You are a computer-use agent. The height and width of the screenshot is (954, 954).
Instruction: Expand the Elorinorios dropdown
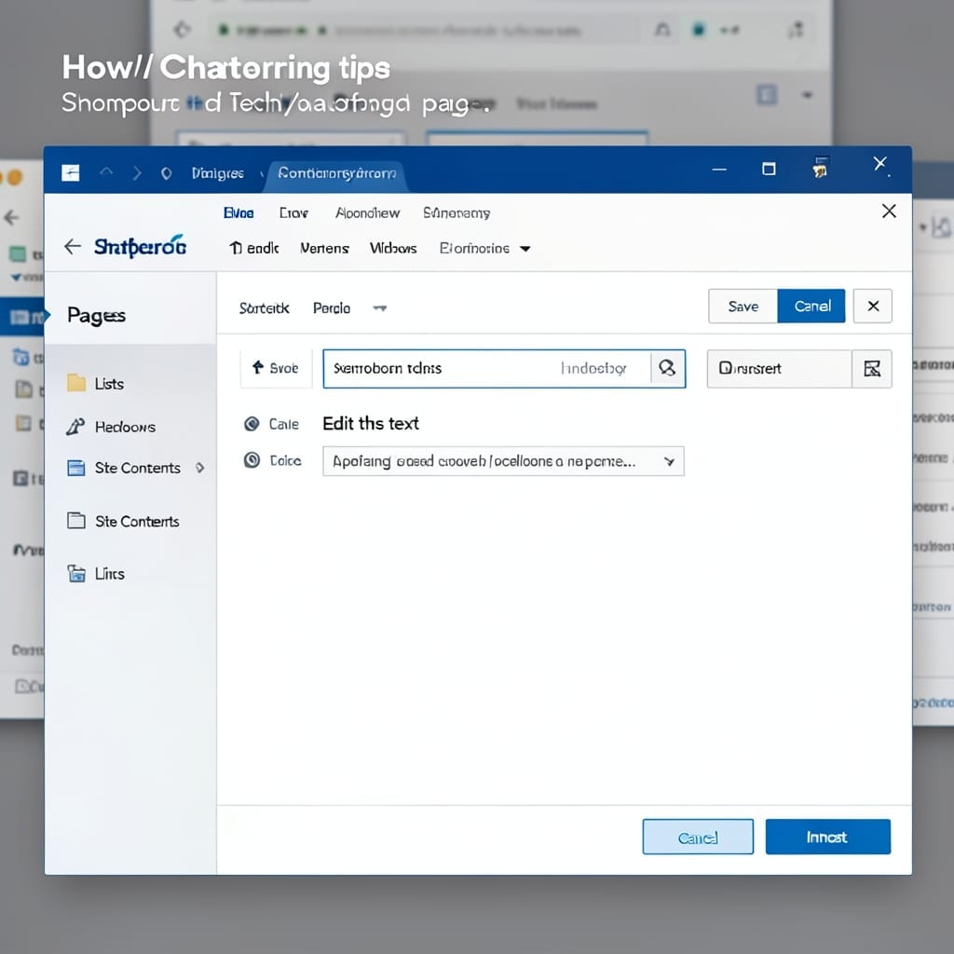pyautogui.click(x=484, y=248)
